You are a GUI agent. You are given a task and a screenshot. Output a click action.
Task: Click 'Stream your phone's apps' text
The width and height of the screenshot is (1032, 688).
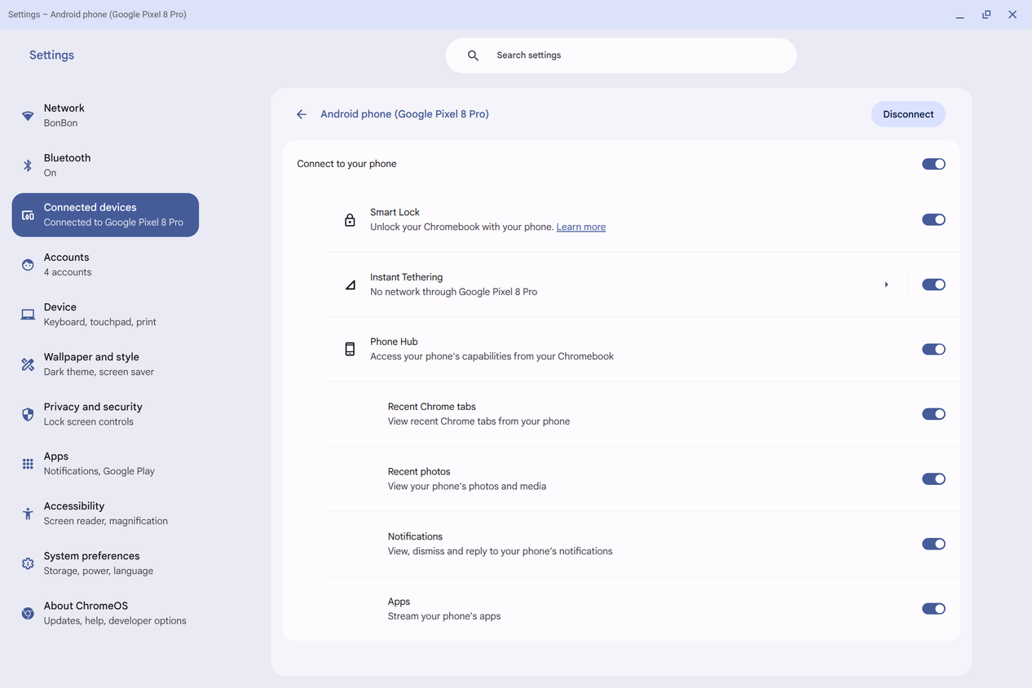pyautogui.click(x=444, y=616)
